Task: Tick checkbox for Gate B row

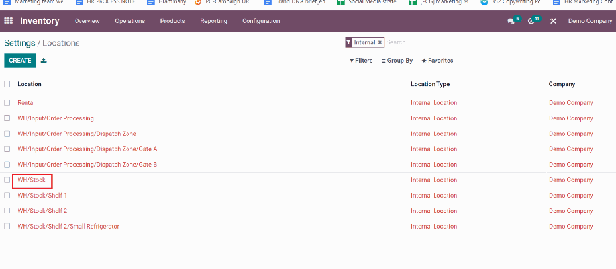Action: tap(7, 165)
